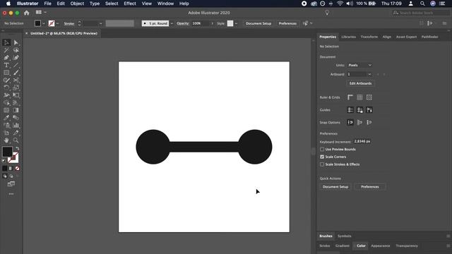This screenshot has width=452, height=254.
Task: Pick the Eyedropper tool
Action: click(6, 118)
